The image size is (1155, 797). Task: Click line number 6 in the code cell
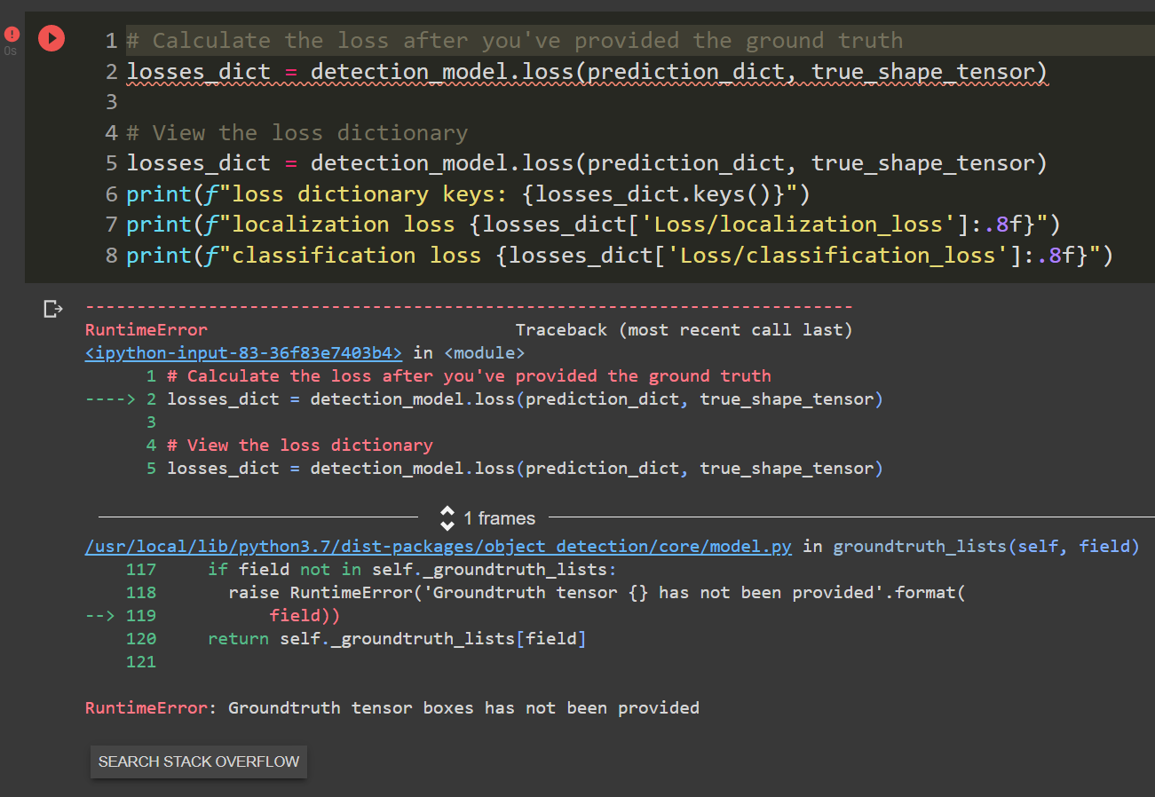pyautogui.click(x=112, y=193)
